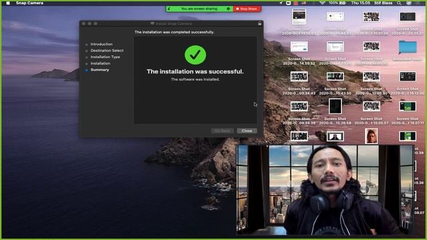Open the Notification Center icon
Image resolution: width=427 pixels, height=240 pixels.
[x=418, y=3]
